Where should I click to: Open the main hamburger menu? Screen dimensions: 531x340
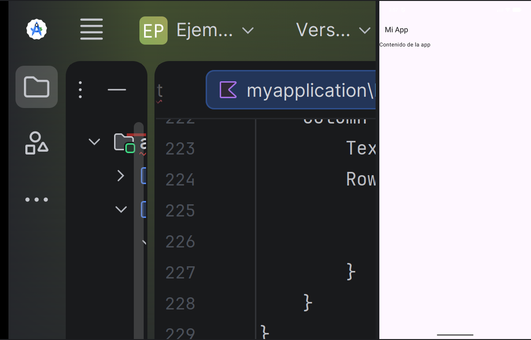coord(92,30)
